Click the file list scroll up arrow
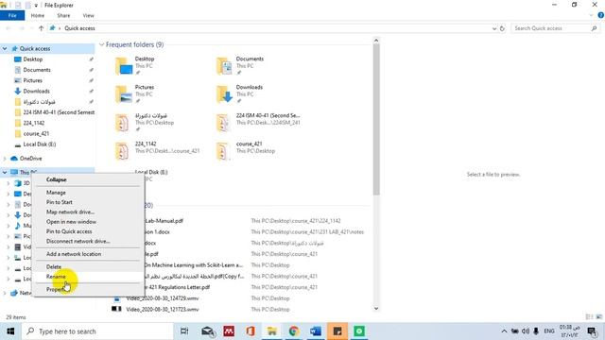605x340 pixels. 376,40
